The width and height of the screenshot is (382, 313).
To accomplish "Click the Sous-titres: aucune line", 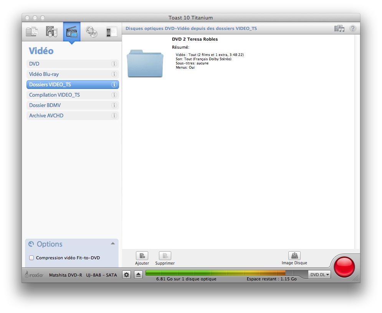I will click(192, 63).
